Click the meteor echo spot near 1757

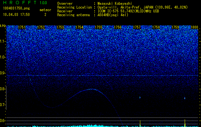pos(140,97)
